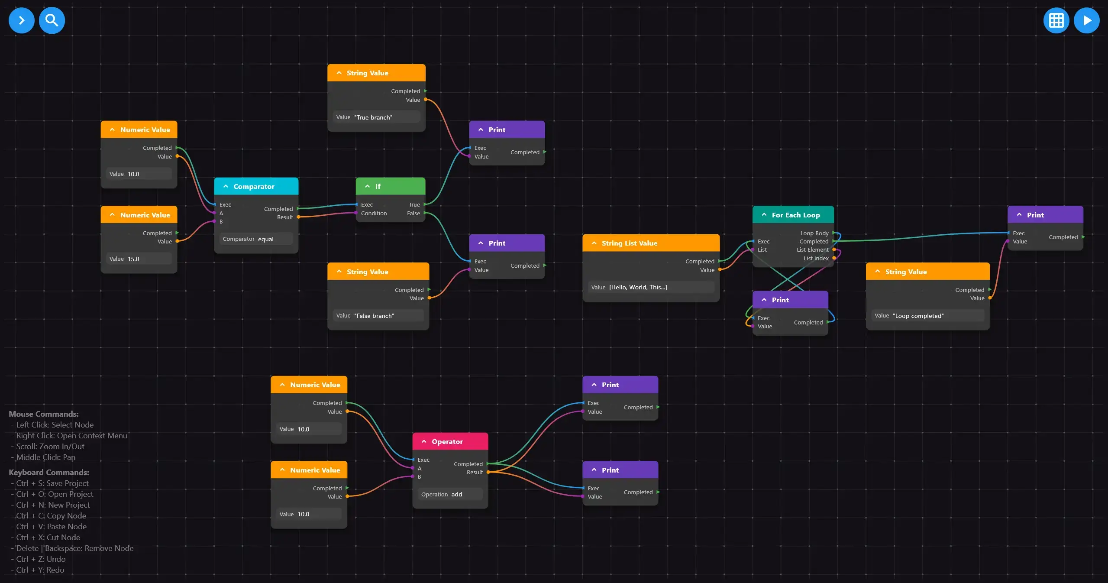The image size is (1108, 583).
Task: Collapse the Numeric Value node with value 15.0
Action: tap(113, 215)
